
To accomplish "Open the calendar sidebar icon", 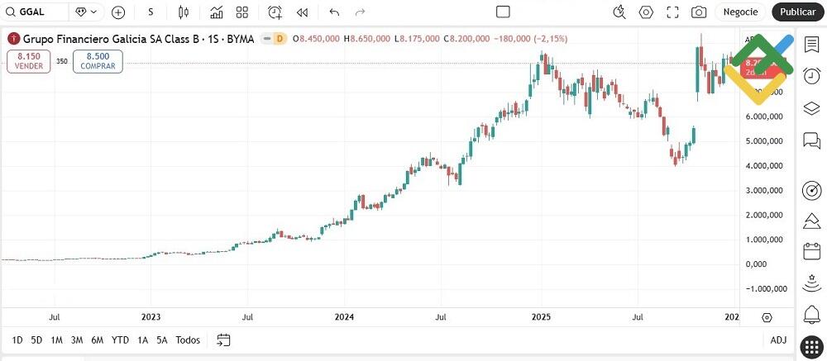I will (812, 251).
